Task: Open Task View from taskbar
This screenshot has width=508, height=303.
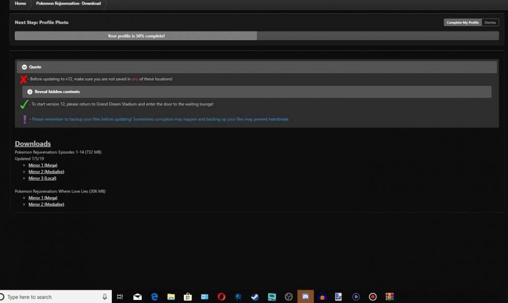Action: tap(120, 297)
